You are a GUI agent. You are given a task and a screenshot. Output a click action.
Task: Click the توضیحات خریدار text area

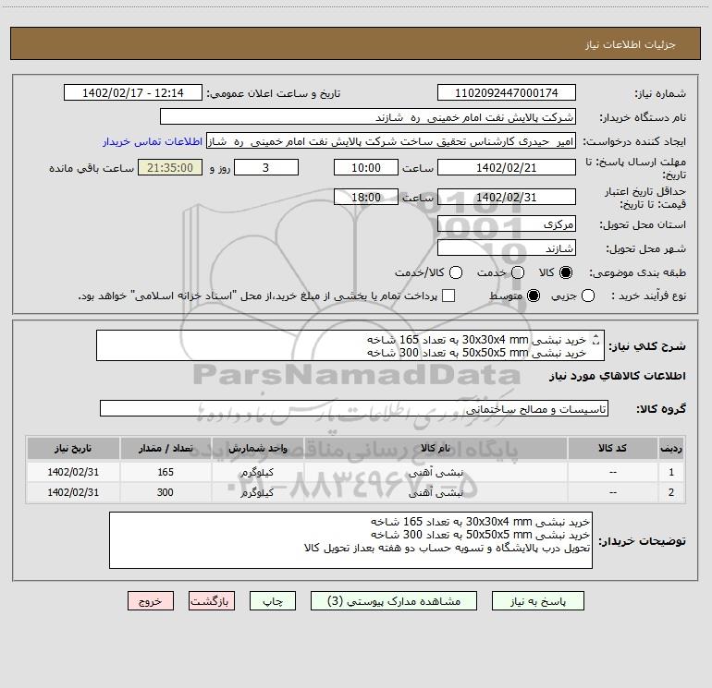(350, 540)
